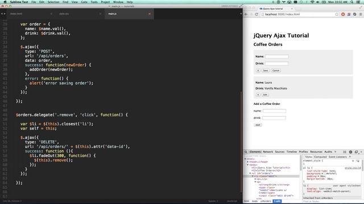Click the Add! button

pyautogui.click(x=258, y=125)
